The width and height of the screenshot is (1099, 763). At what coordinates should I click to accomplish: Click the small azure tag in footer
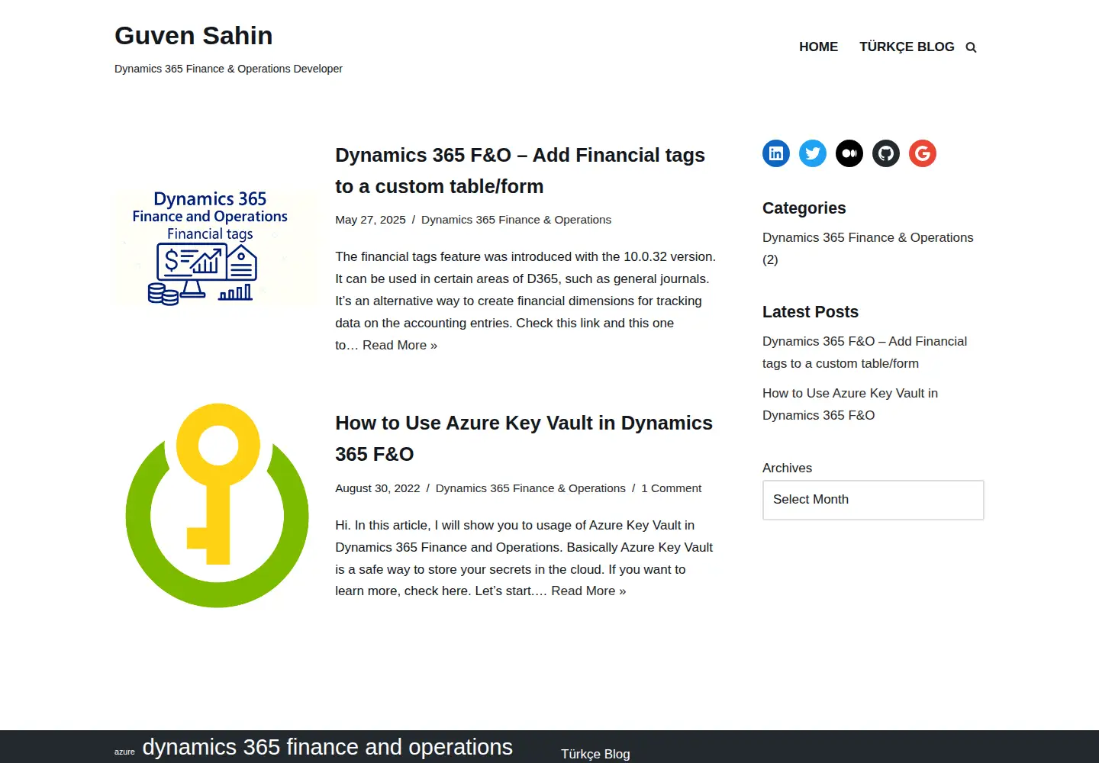(124, 752)
